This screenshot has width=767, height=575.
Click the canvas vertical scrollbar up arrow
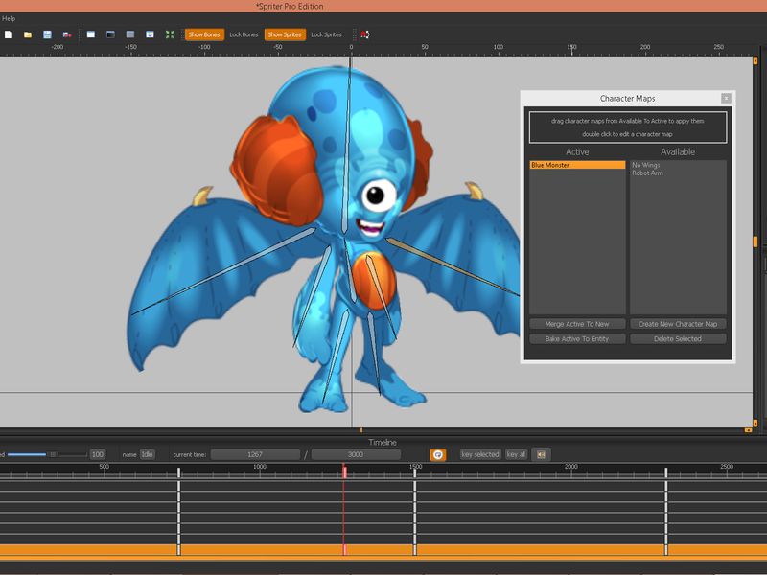coord(755,61)
